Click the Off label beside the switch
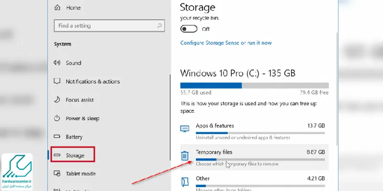Image resolution: width=383 pixels, height=191 pixels. click(206, 29)
